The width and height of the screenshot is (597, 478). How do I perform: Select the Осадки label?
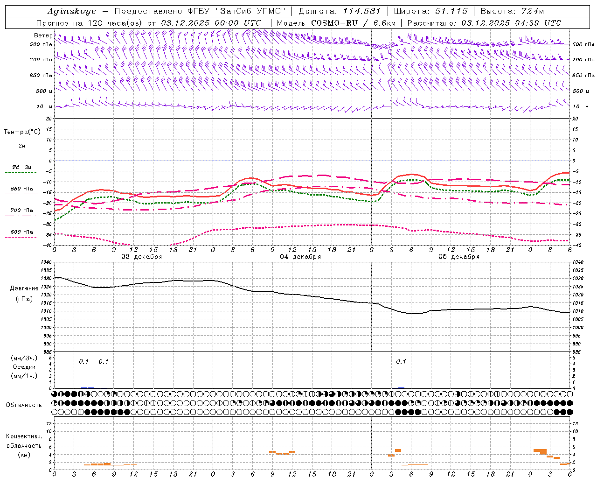point(24,367)
